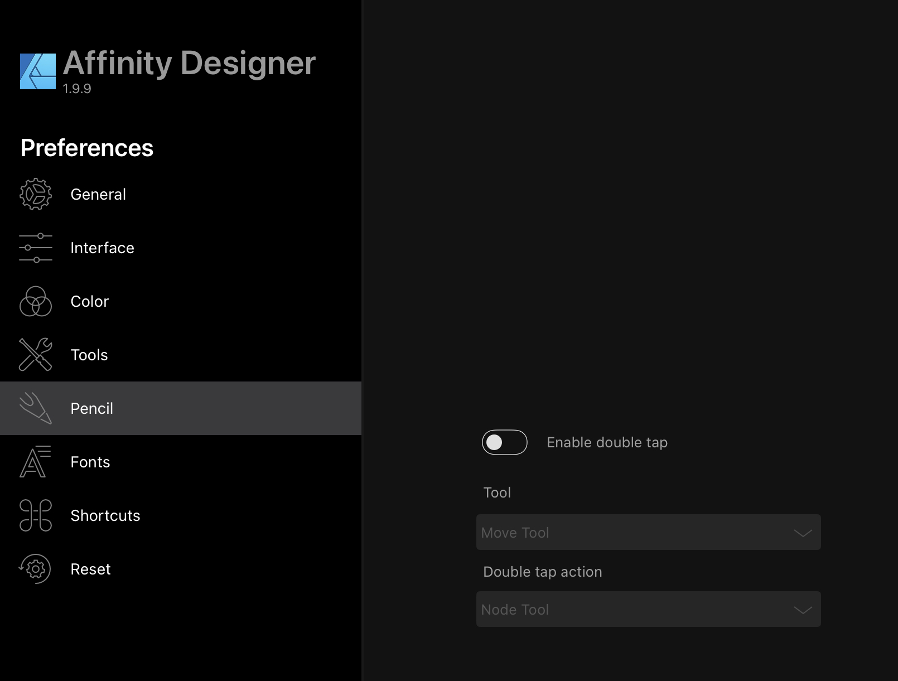The height and width of the screenshot is (681, 898).
Task: Click the Fonts letter A icon
Action: point(36,462)
